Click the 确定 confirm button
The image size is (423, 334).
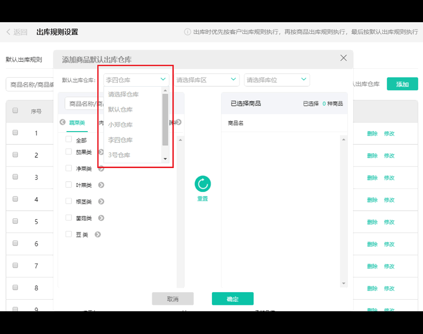(x=233, y=299)
